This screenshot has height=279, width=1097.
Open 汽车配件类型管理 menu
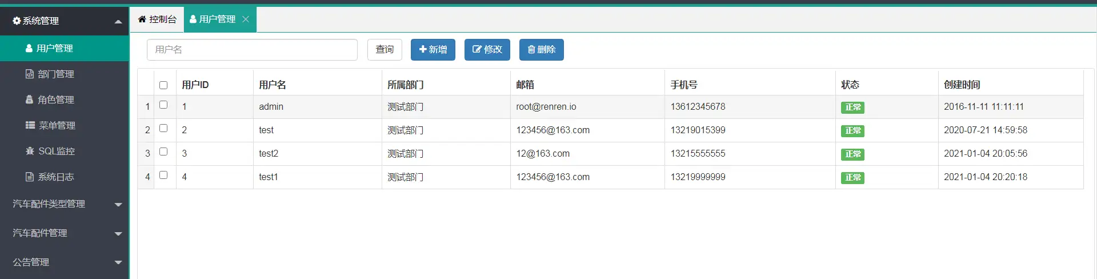65,204
